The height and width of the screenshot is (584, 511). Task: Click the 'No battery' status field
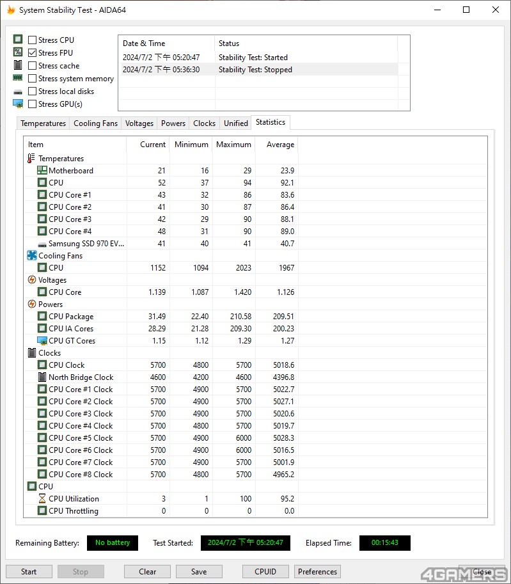pyautogui.click(x=113, y=542)
